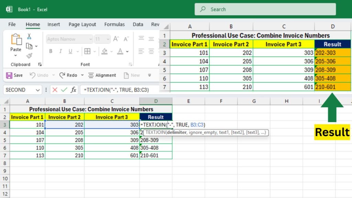Click the top-align icon in ribbon
Viewport: 352px width, 198px height.
tap(141, 38)
